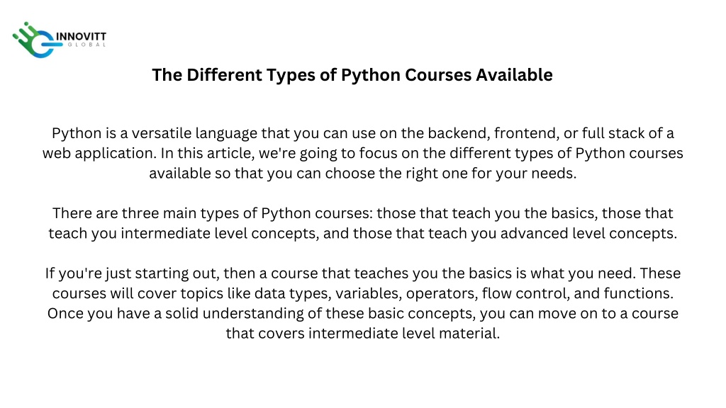Click the INNOVITT brand name text
The image size is (726, 408).
pyautogui.click(x=81, y=37)
